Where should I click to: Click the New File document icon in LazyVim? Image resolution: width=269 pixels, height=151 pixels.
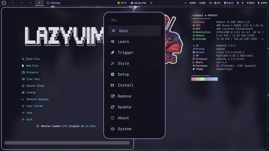[23, 65]
